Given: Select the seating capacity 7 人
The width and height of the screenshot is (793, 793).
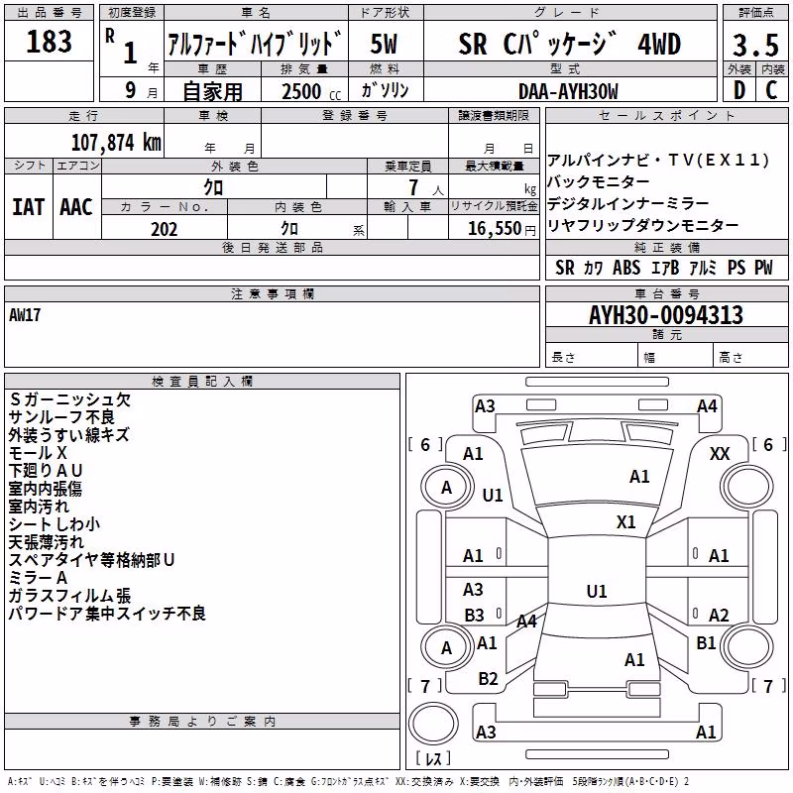Looking at the screenshot, I should pyautogui.click(x=426, y=188).
